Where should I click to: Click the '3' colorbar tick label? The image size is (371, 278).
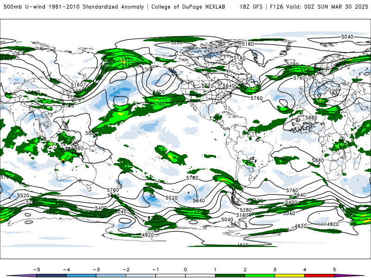(x=275, y=270)
